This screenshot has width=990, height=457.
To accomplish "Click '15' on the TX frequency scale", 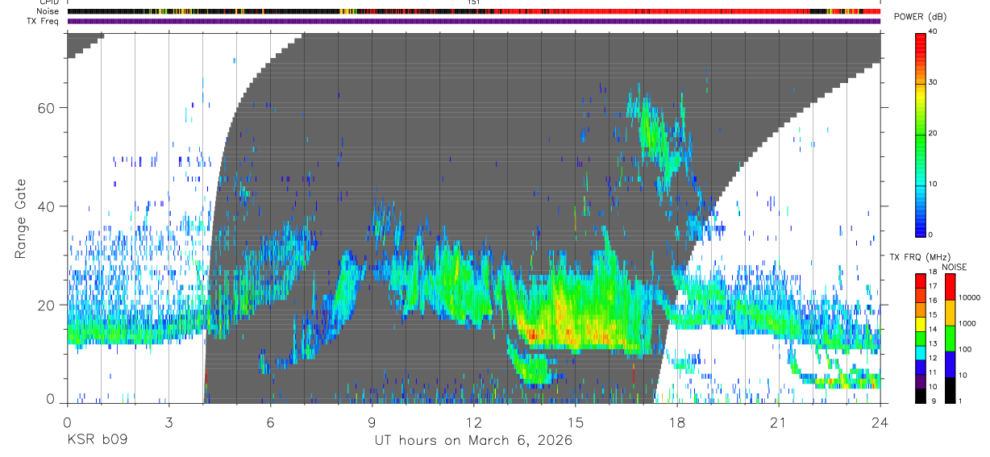I will [x=933, y=315].
